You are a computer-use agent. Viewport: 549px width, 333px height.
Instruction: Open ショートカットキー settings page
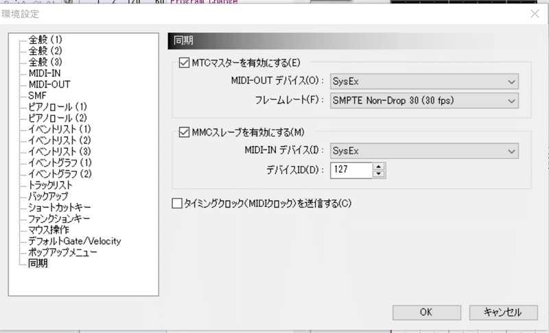(x=59, y=207)
